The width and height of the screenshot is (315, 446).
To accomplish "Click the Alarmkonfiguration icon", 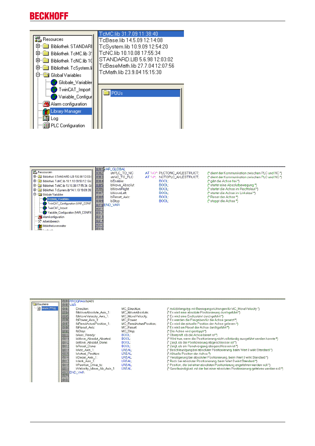I will 40,217.
